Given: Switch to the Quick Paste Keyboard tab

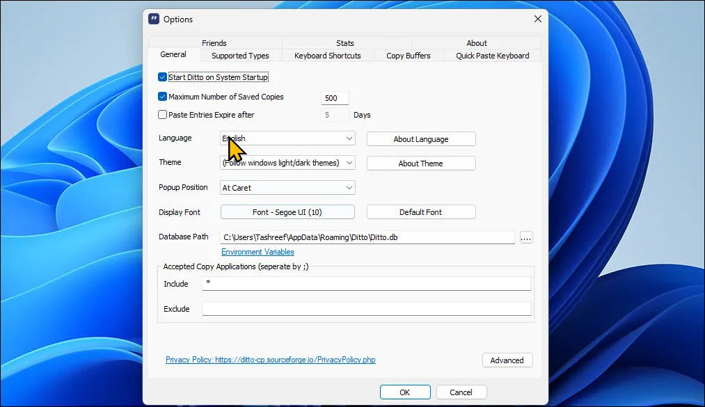Looking at the screenshot, I should (492, 56).
